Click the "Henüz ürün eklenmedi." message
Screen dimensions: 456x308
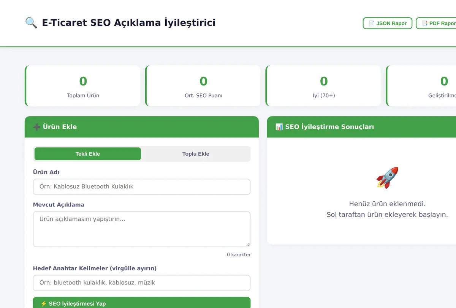pyautogui.click(x=387, y=204)
